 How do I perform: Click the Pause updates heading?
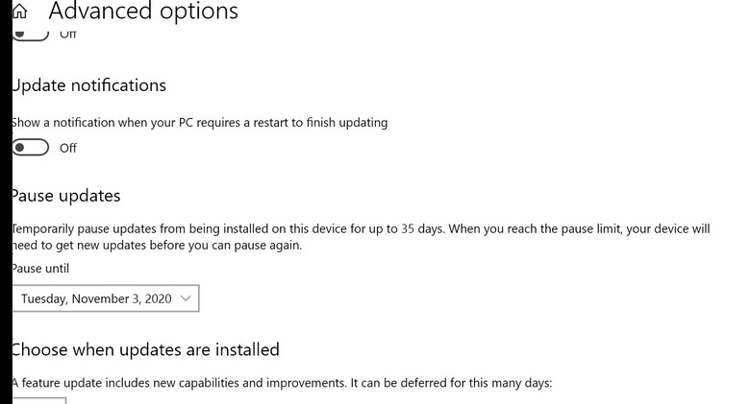click(65, 196)
